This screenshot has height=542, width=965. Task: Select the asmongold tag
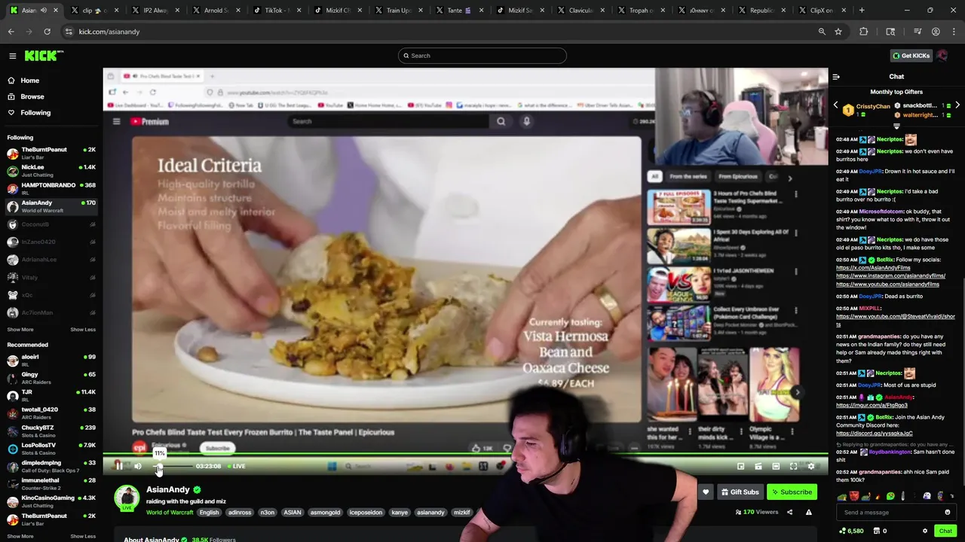[325, 513]
